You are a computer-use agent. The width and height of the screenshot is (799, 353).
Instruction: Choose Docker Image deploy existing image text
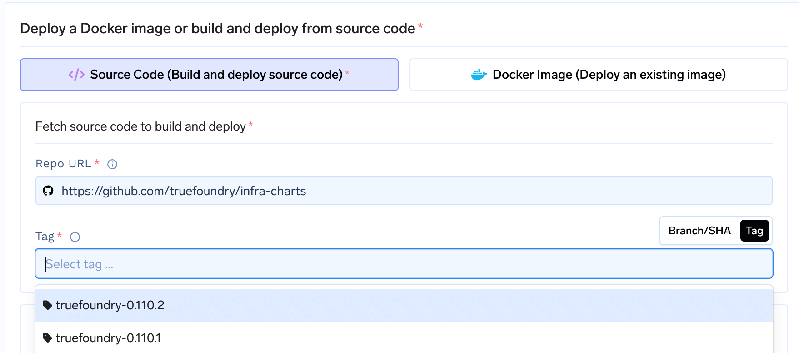click(609, 75)
